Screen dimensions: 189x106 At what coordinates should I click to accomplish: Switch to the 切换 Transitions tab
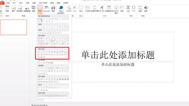pos(27,3)
